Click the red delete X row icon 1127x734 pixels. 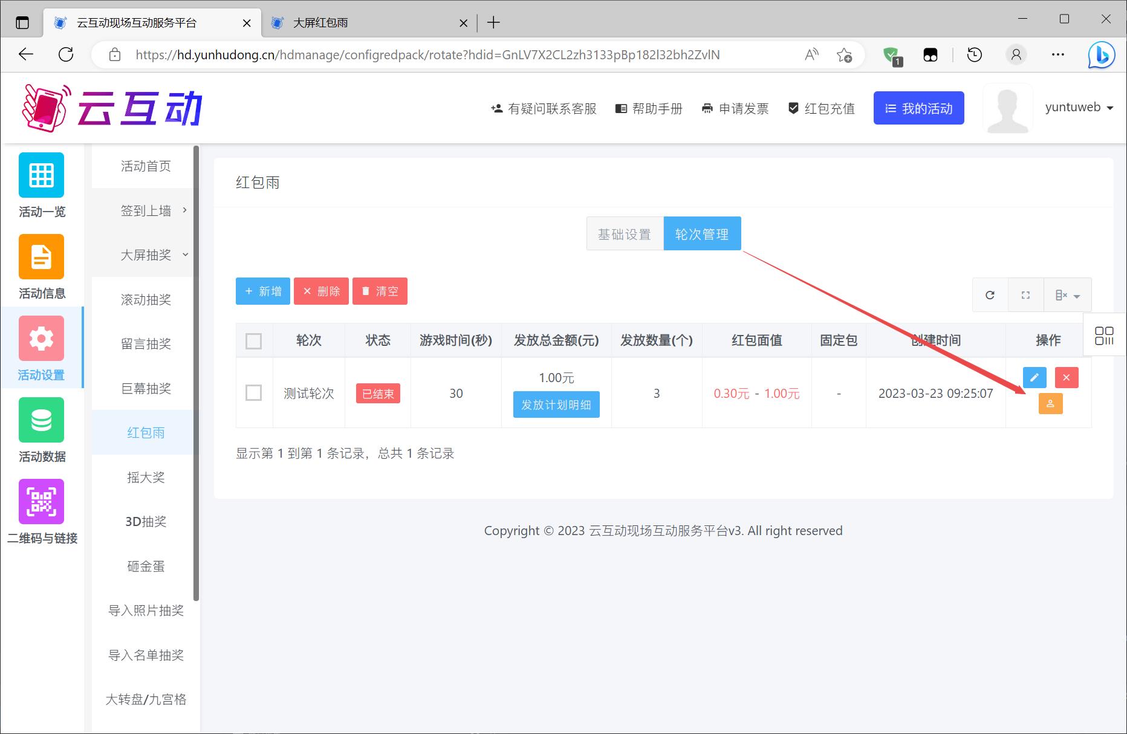1066,377
